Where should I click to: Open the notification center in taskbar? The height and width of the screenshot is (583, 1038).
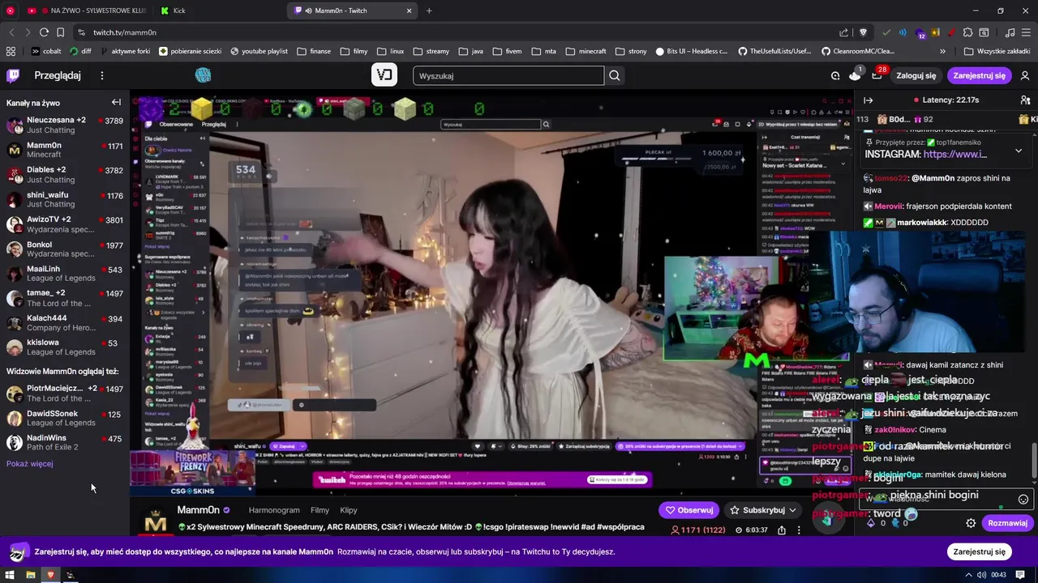(x=1020, y=575)
